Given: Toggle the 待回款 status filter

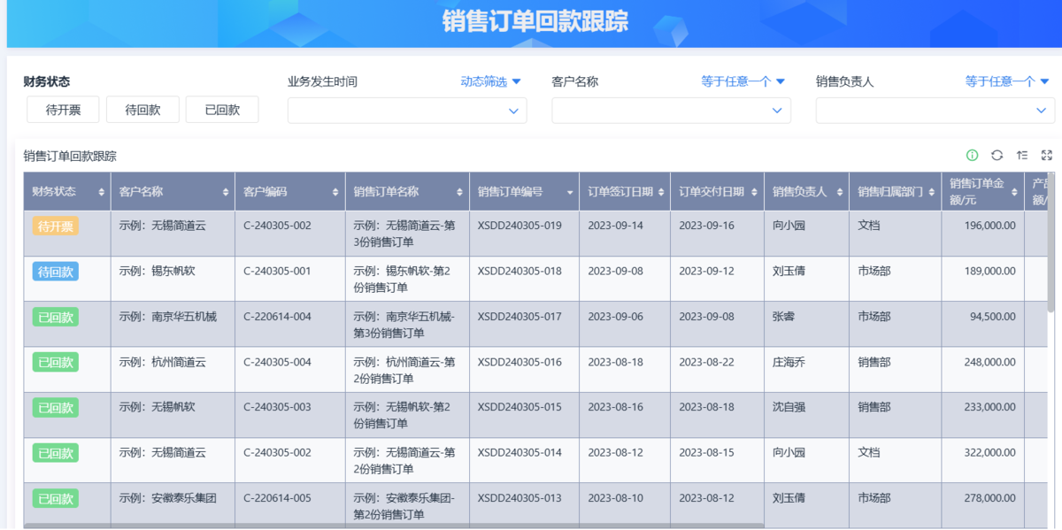Looking at the screenshot, I should tap(142, 110).
